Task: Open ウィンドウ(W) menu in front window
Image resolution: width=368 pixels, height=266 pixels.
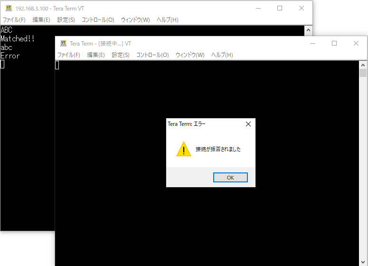Action: [x=190, y=55]
